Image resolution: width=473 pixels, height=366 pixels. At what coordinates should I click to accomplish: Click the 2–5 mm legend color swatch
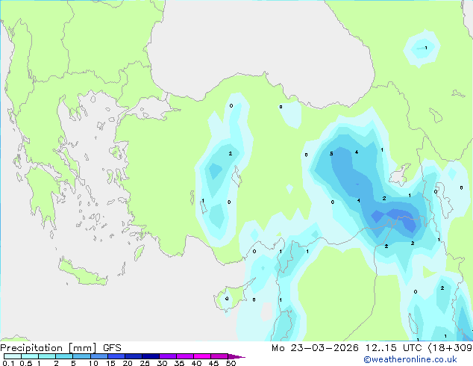pyautogui.click(x=64, y=356)
